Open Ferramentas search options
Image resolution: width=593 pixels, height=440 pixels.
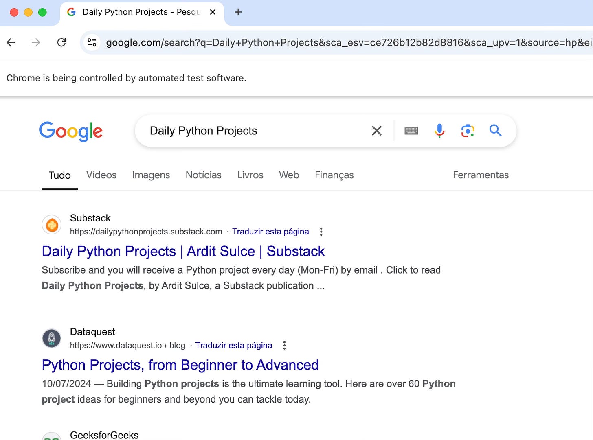coord(481,175)
